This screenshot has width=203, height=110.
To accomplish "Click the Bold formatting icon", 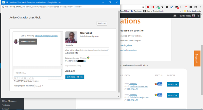I will [x=15, y=78].
